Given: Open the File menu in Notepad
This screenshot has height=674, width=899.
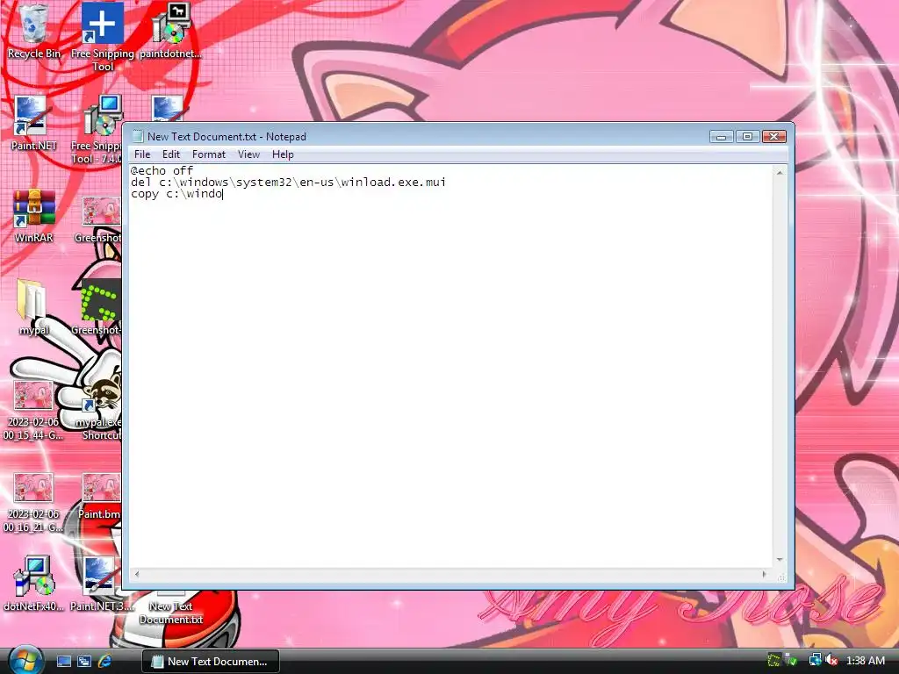Looking at the screenshot, I should click(141, 154).
